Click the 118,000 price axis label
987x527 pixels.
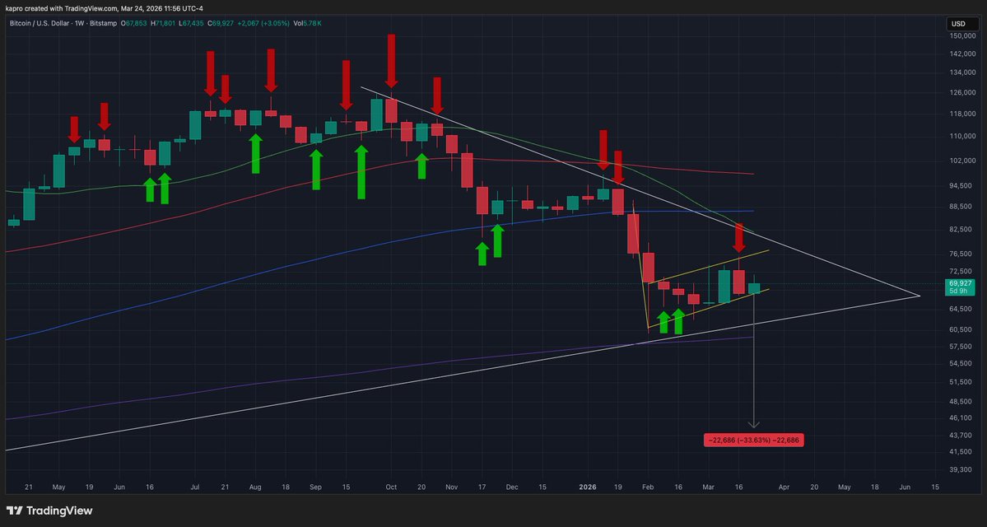(962, 114)
